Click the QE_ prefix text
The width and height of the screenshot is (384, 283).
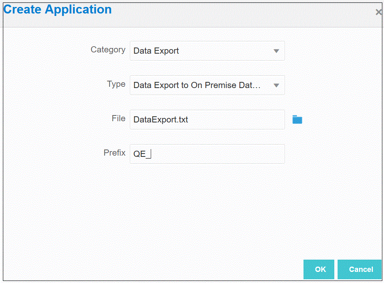[x=140, y=154]
